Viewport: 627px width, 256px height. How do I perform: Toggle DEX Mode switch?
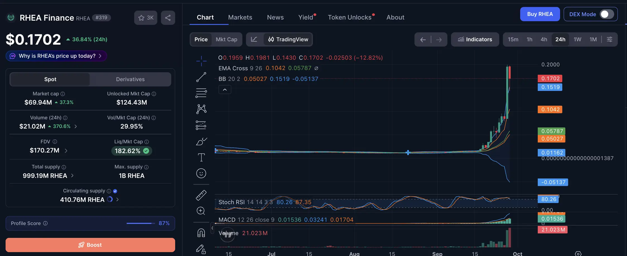(607, 14)
